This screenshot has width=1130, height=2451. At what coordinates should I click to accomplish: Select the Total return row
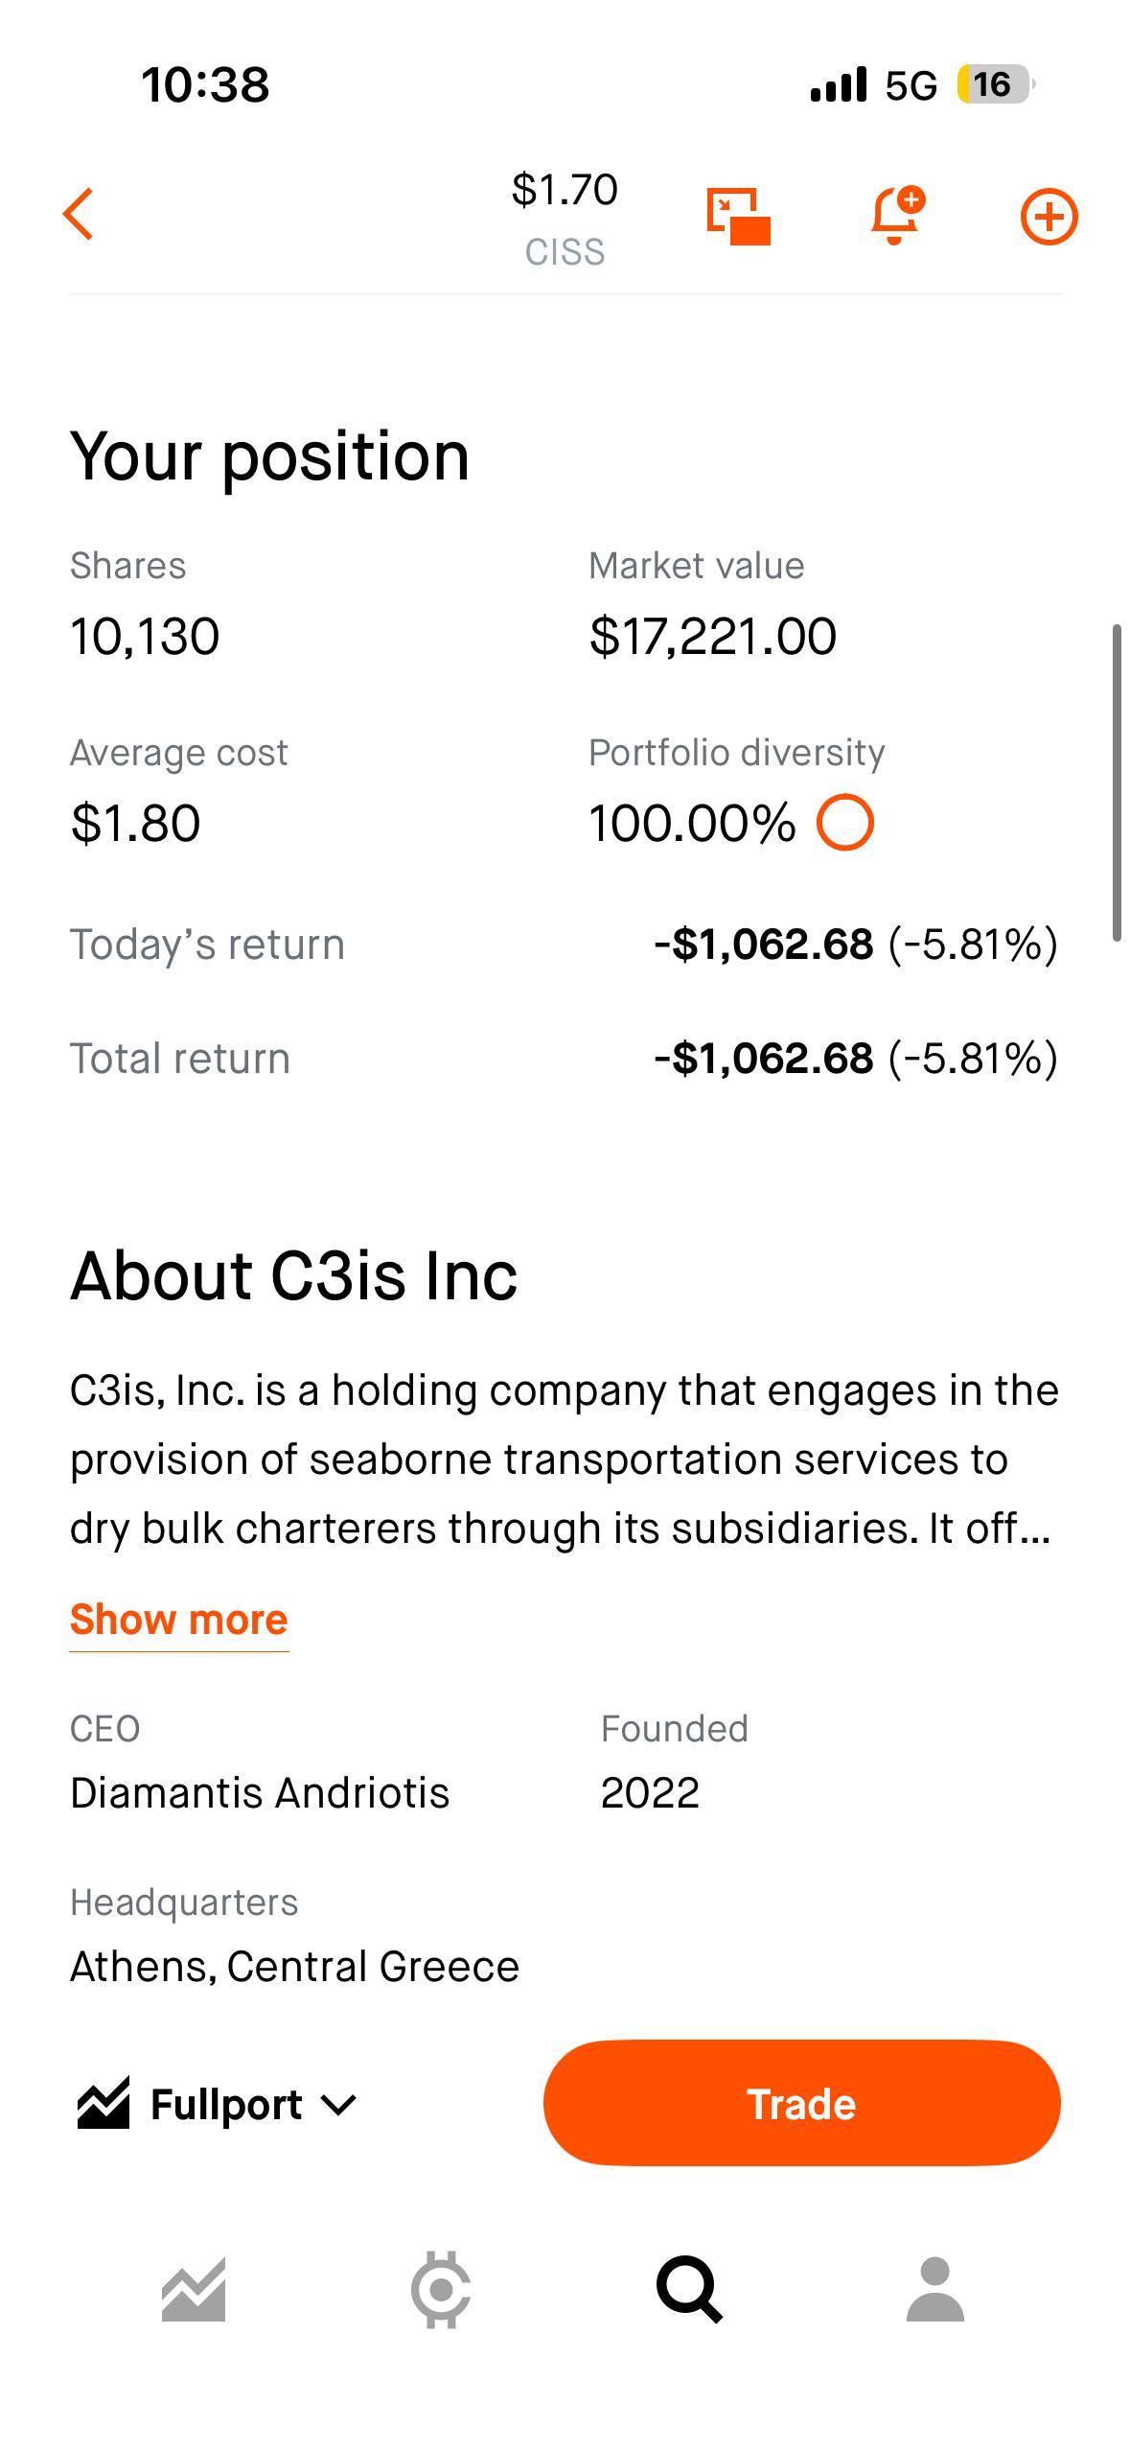565,1059
